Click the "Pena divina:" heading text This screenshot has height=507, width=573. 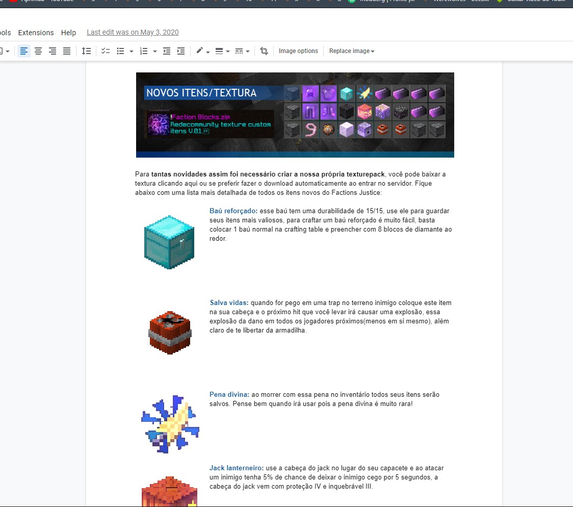[x=229, y=394]
